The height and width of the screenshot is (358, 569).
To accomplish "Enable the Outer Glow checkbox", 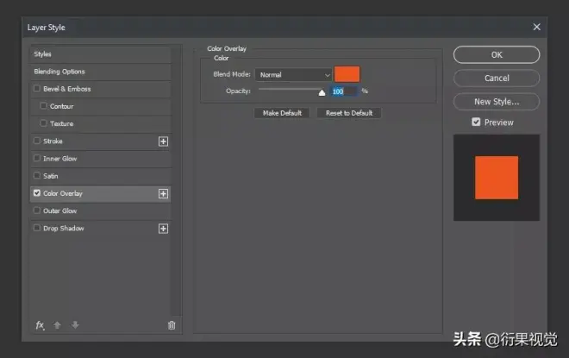I will (37, 210).
